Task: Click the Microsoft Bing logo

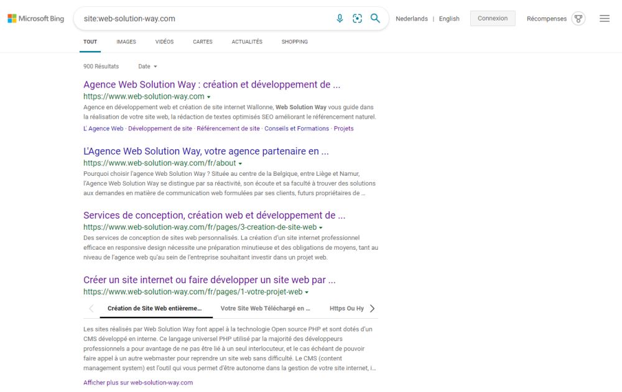Action: tap(35, 19)
